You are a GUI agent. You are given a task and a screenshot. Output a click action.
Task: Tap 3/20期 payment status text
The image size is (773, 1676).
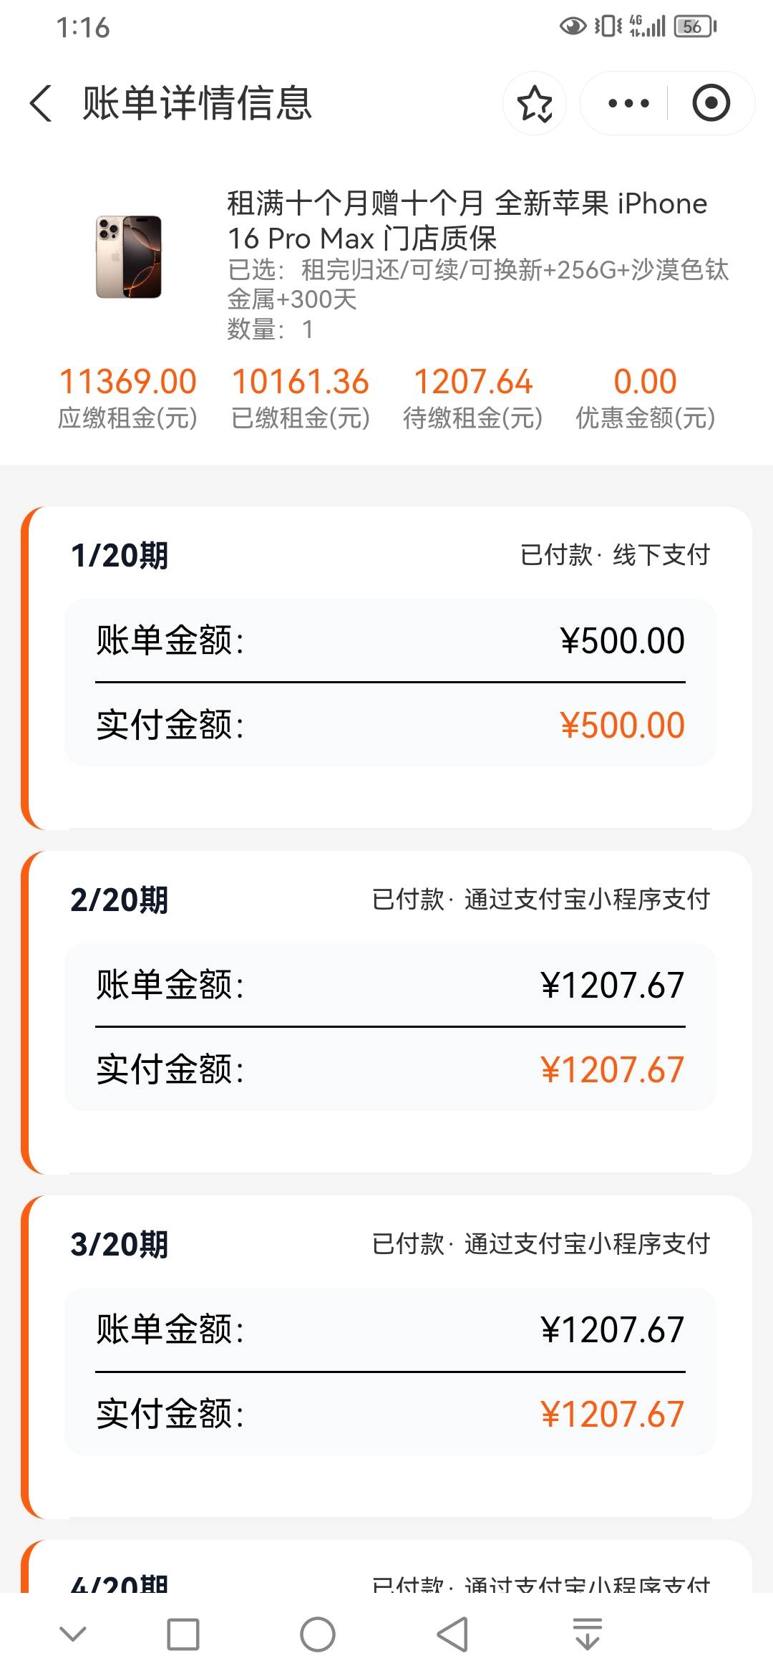[x=541, y=1244]
